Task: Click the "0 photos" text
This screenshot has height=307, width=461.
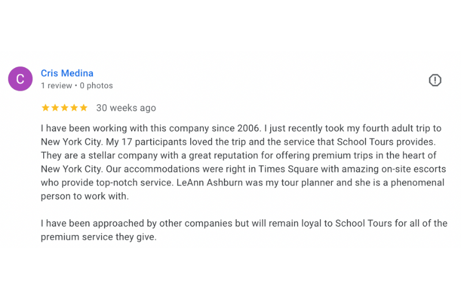Action: tap(96, 86)
